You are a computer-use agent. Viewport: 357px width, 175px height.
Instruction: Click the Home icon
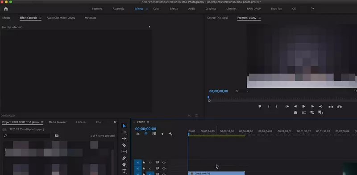coord(6,9)
